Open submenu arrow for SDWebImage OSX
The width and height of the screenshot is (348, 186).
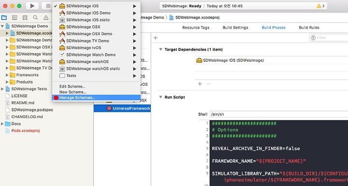(134, 27)
